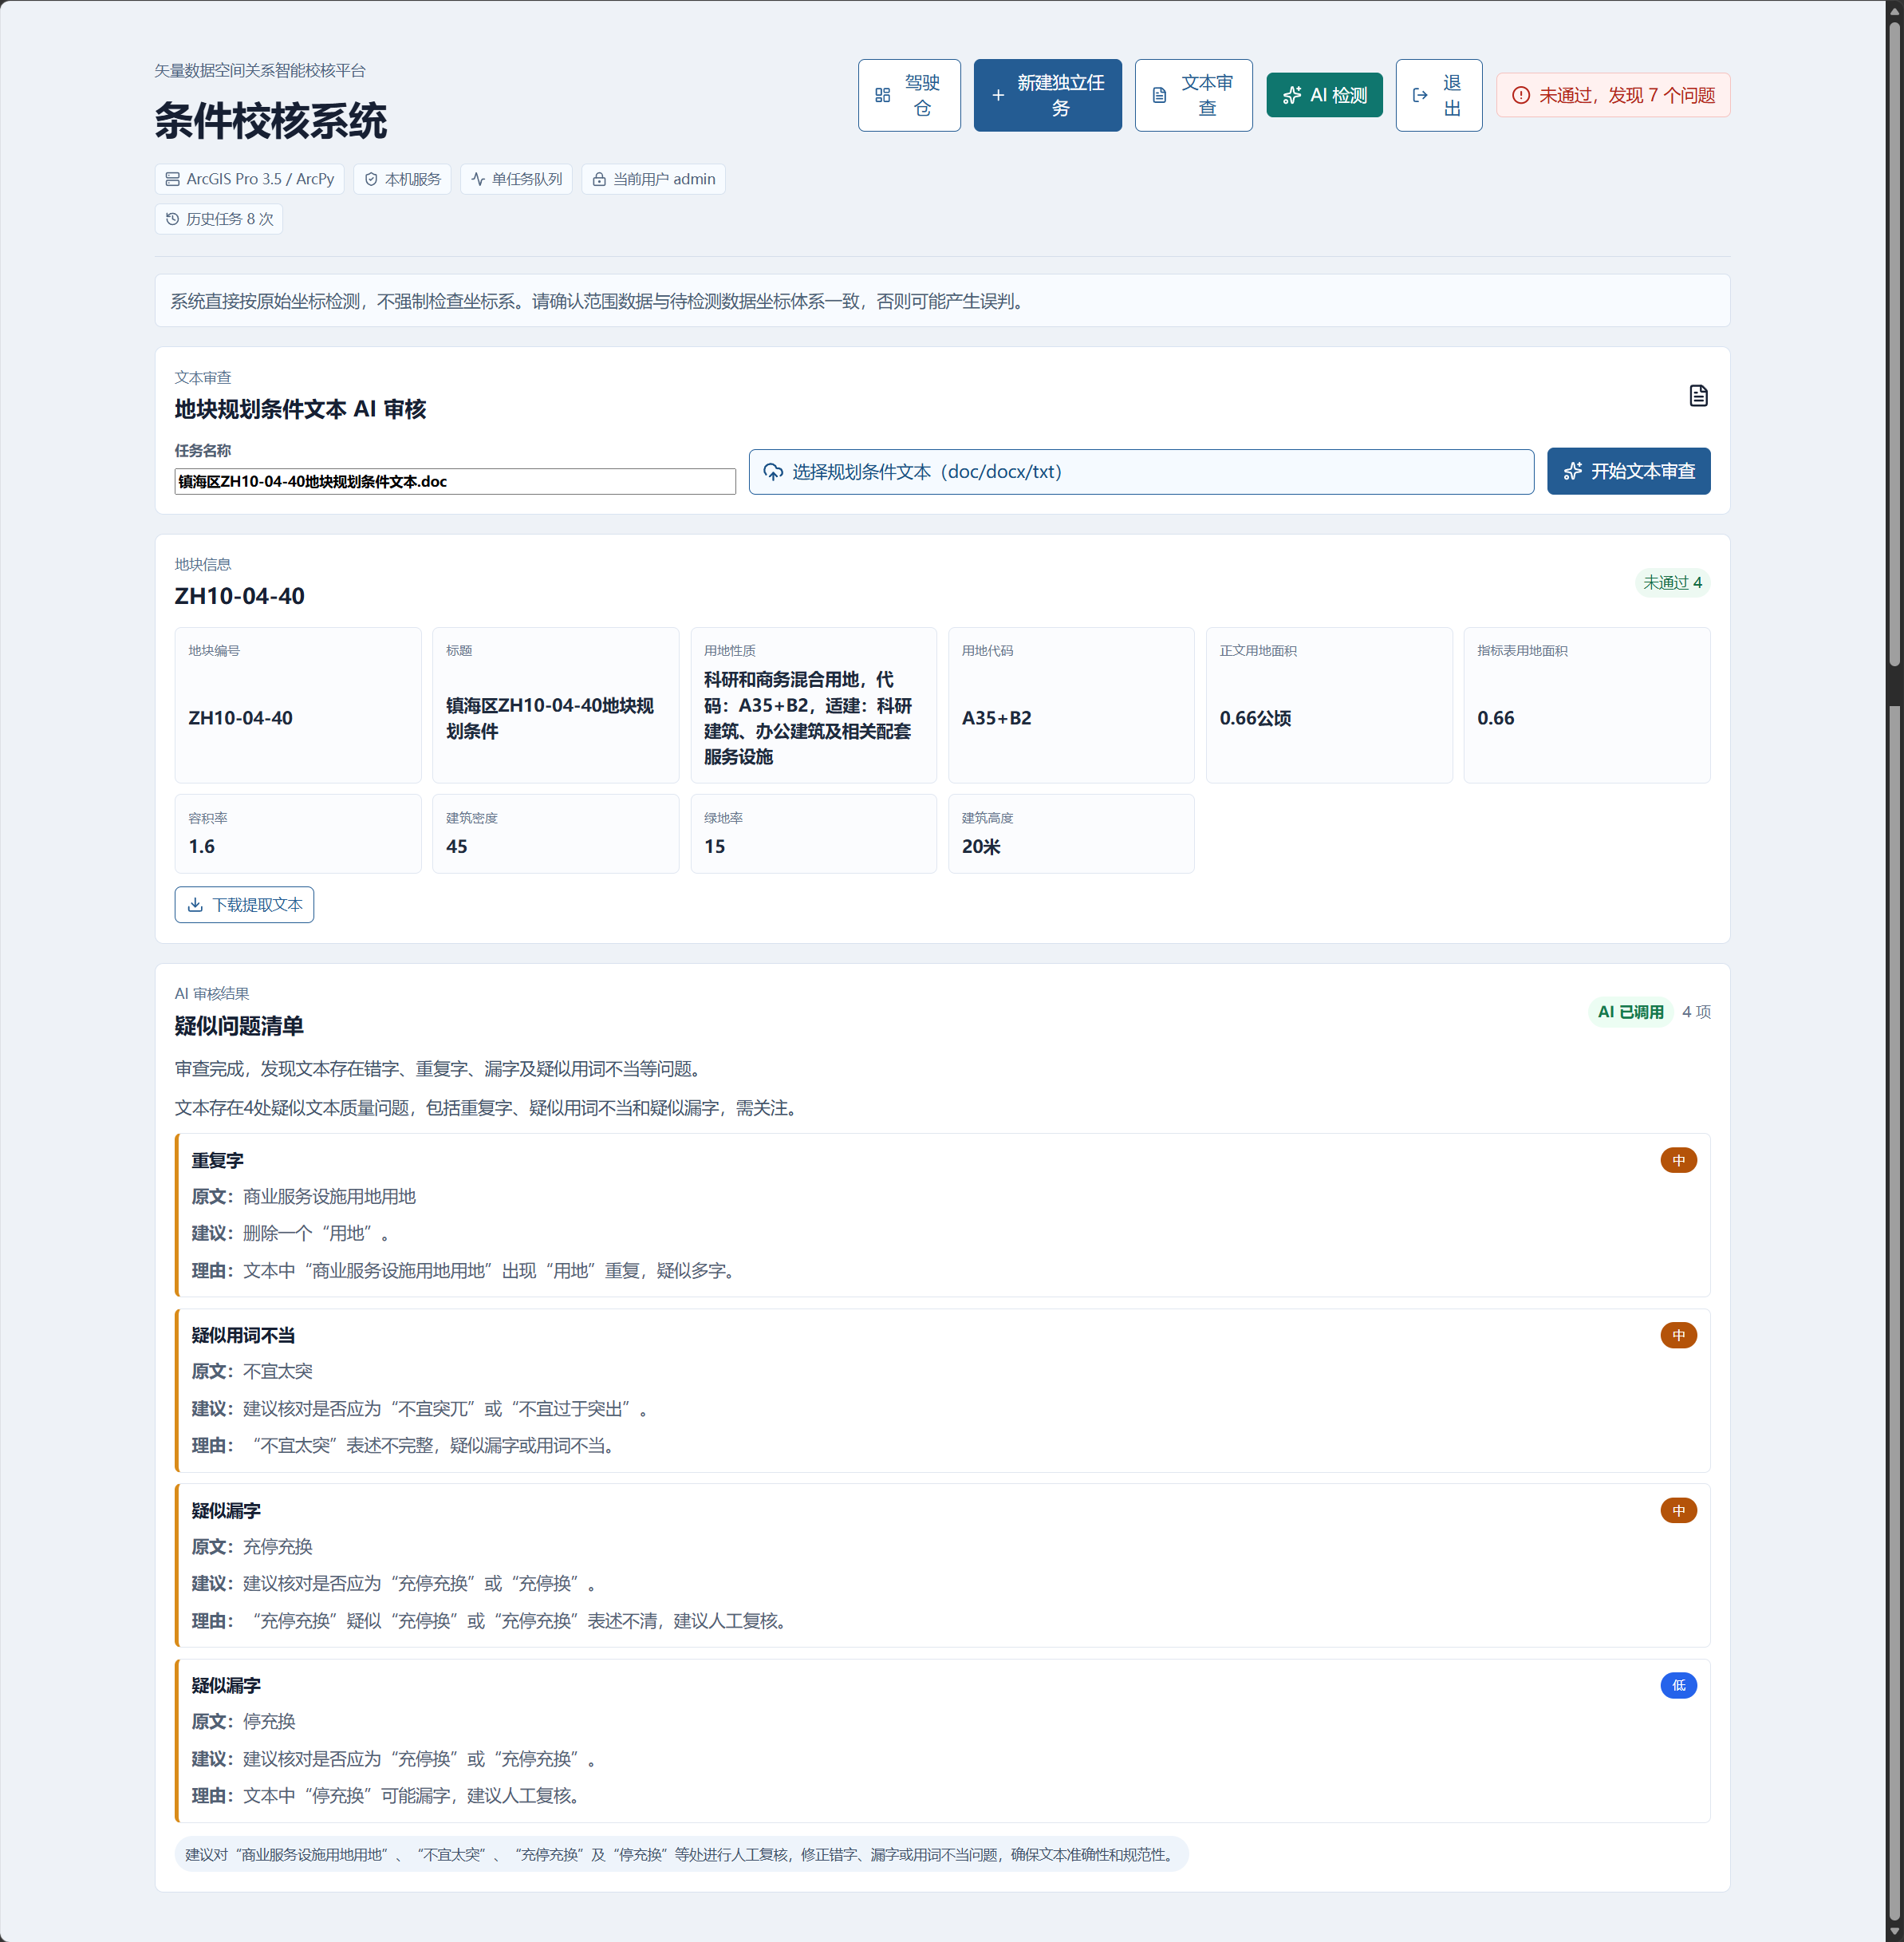
Task: Click the 原文:不宜太突 line
Action: pyautogui.click(x=252, y=1372)
